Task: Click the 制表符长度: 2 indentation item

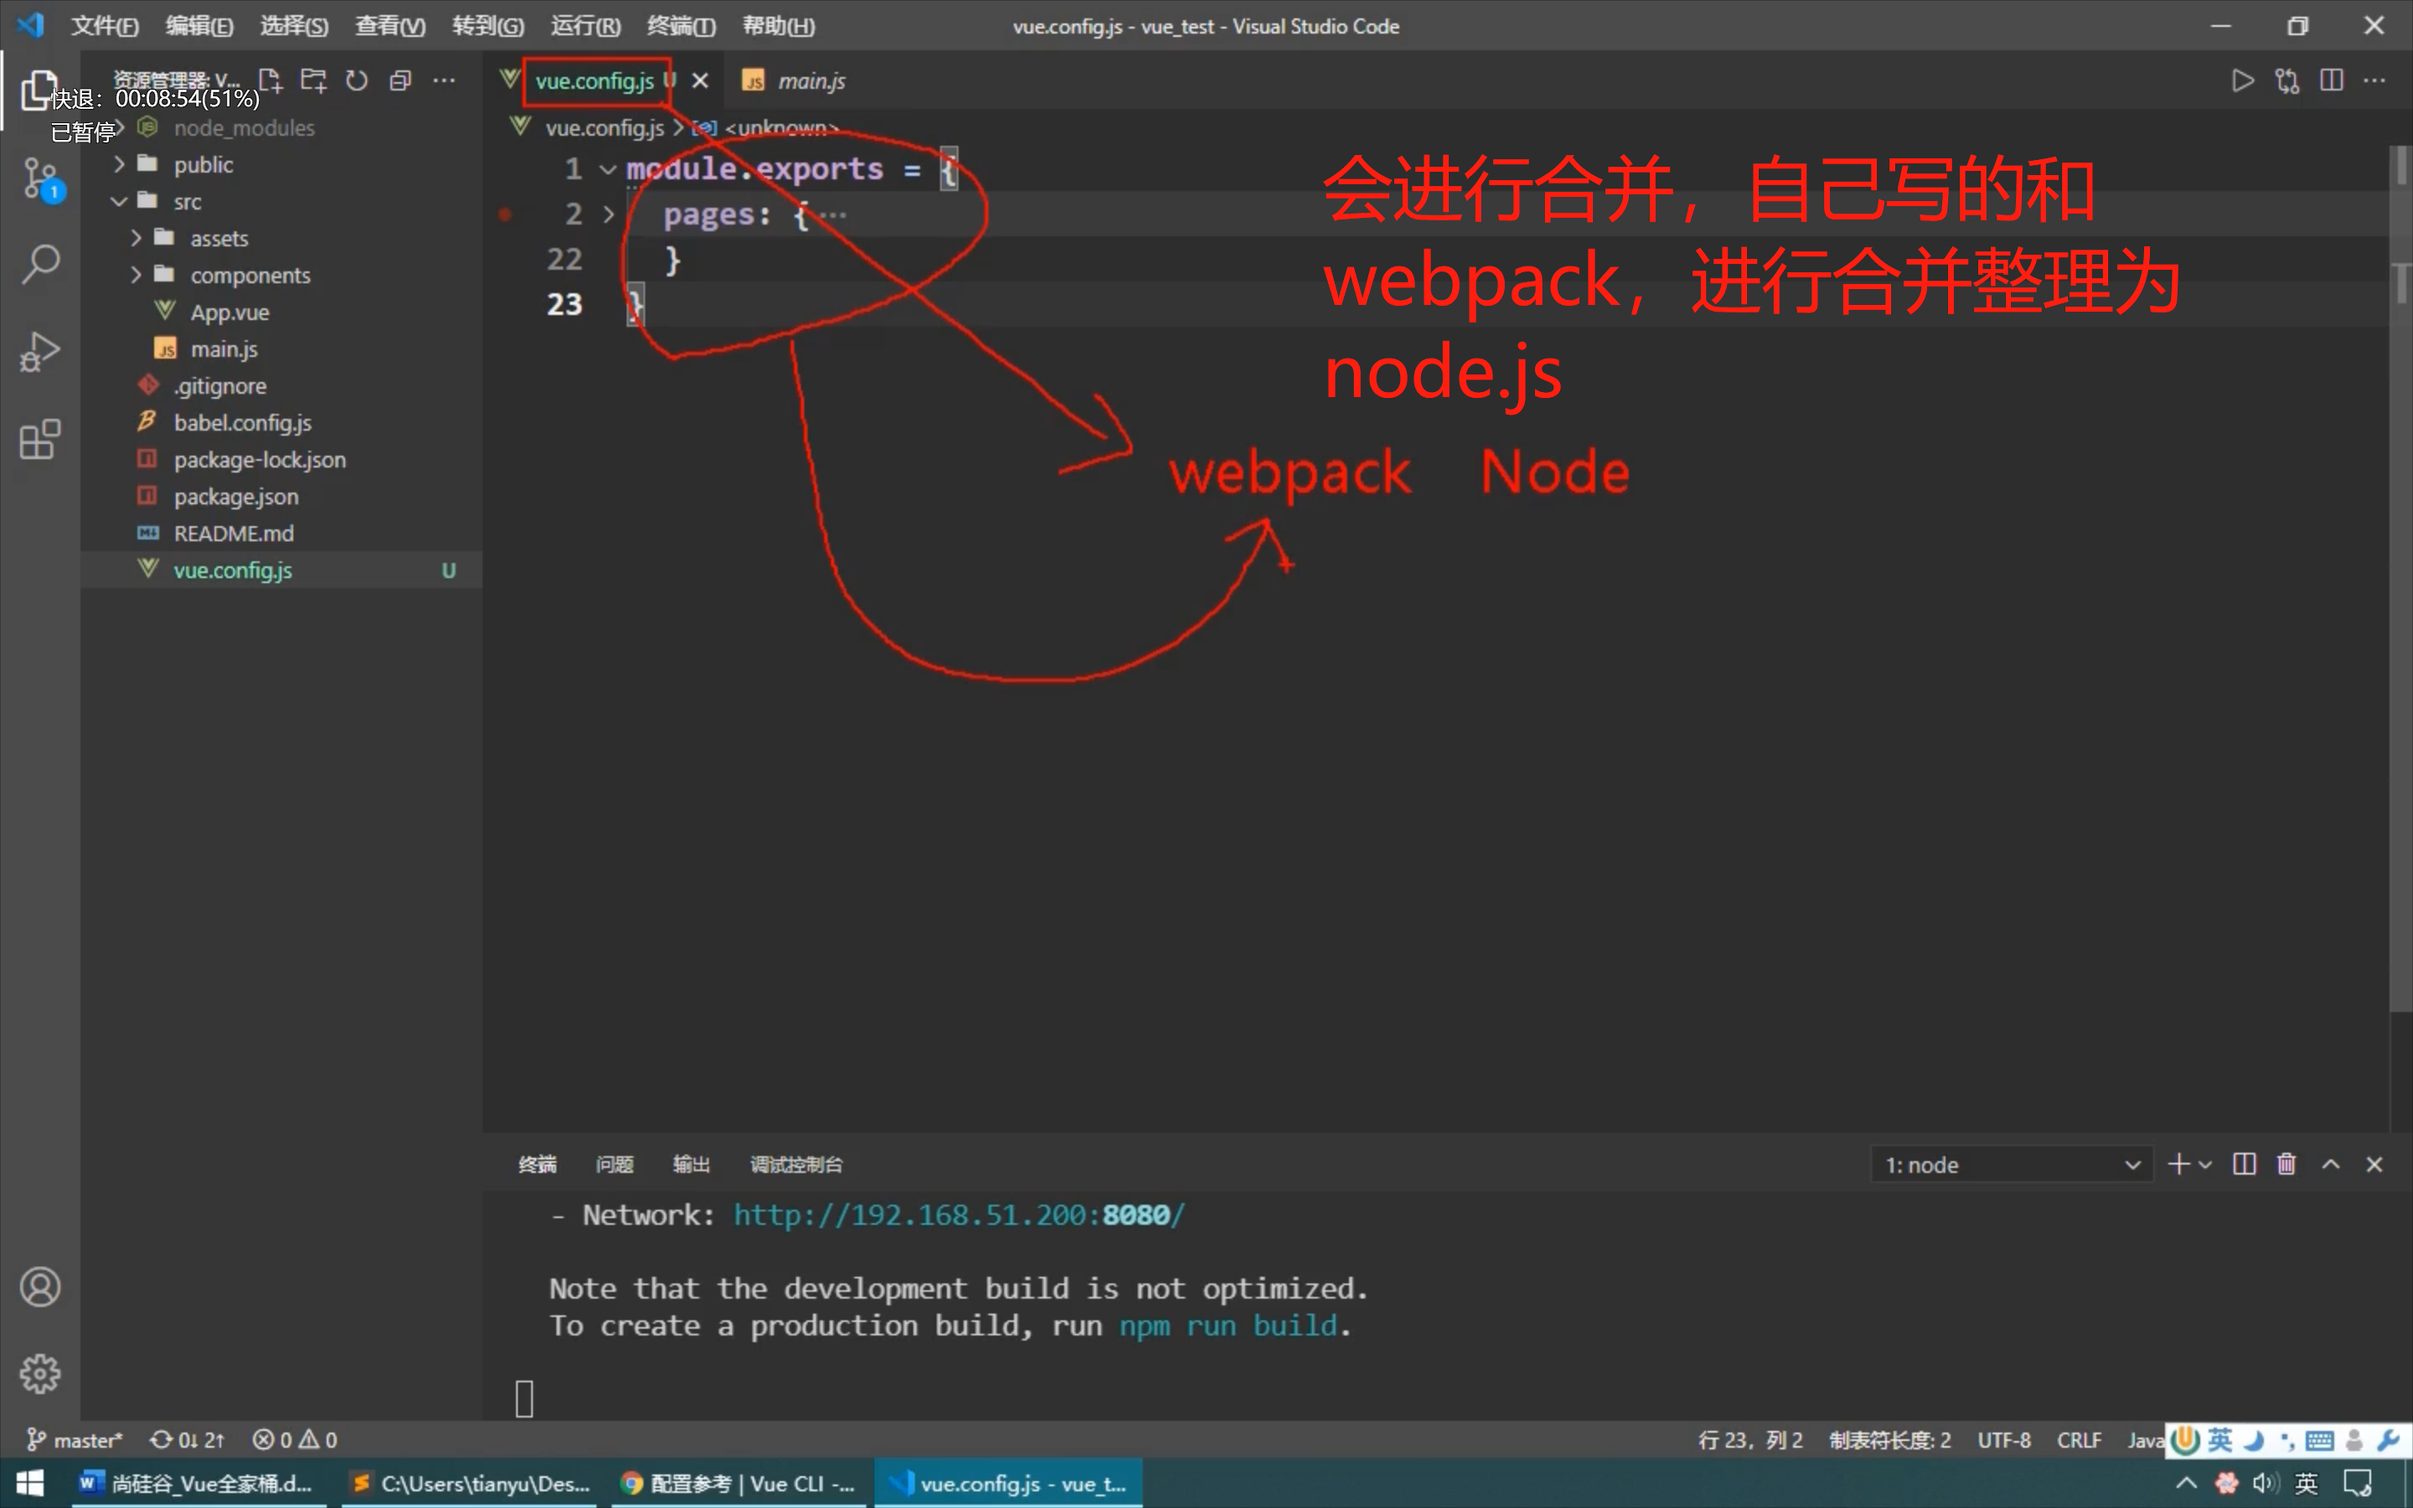Action: click(1889, 1439)
